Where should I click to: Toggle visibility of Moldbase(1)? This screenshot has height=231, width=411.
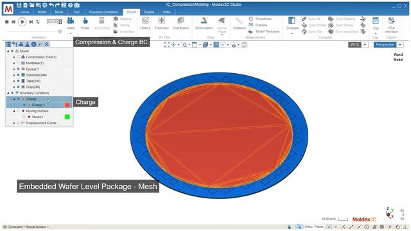point(18,63)
